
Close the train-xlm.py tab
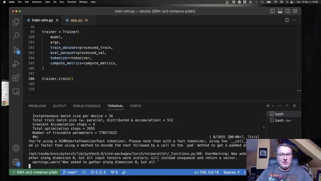click(57, 20)
